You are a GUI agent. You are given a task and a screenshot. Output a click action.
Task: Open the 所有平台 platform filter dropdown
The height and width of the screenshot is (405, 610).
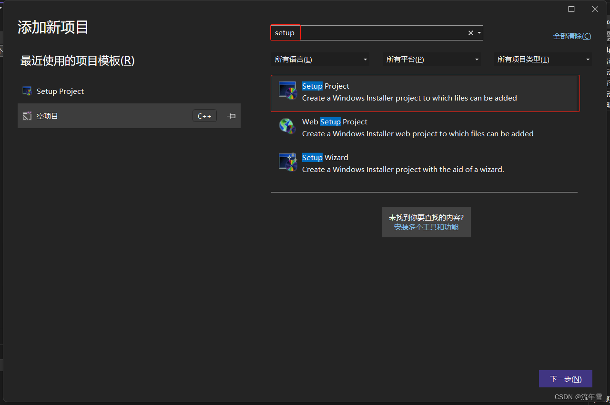pos(432,60)
